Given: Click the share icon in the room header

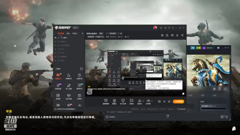Looking at the screenshot, I should click(x=182, y=35).
